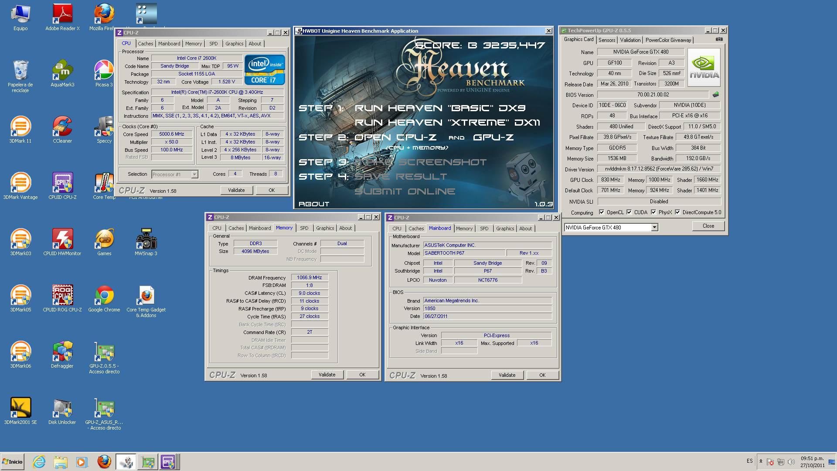Click the GPU Name field NVIDIA GeForce GTX 480
Image resolution: width=837 pixels, height=471 pixels.
[x=640, y=52]
